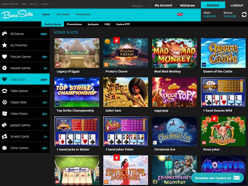Viewport: 248px width, 186px height.
Task: Click the Other Games dice icon
Action: (x=4, y=148)
